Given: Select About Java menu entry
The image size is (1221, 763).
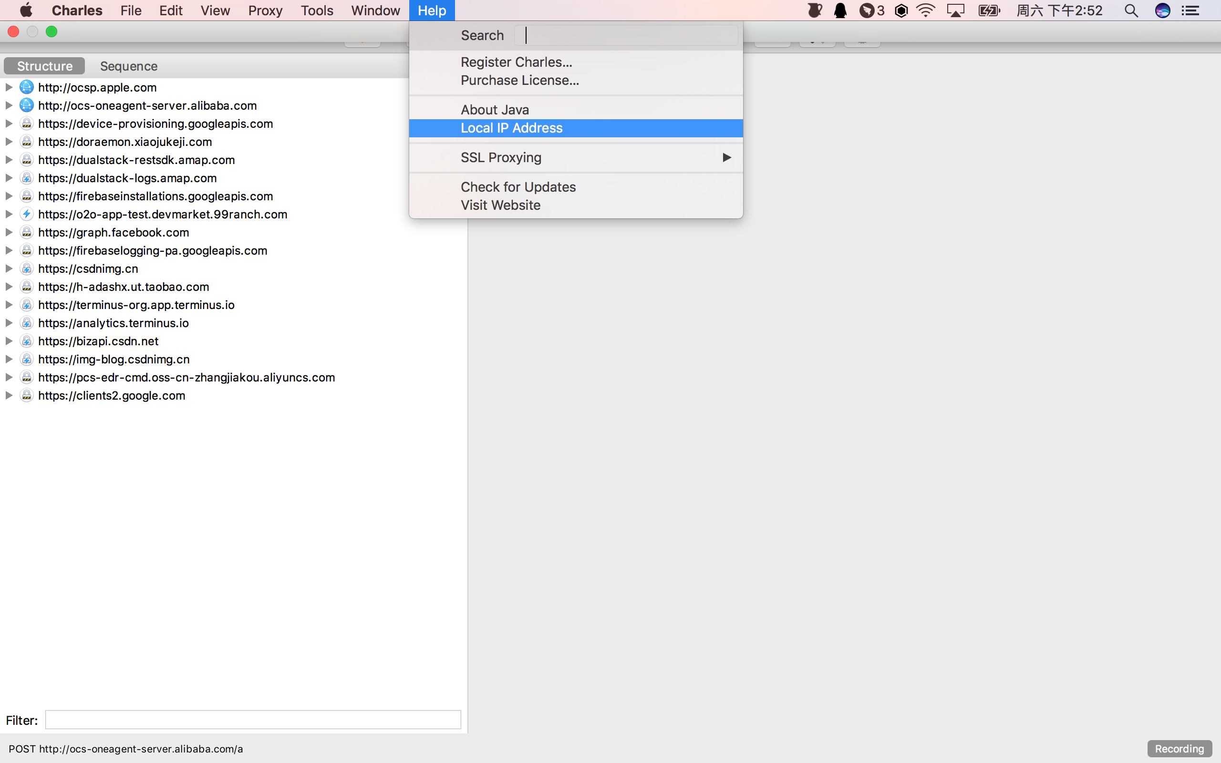Looking at the screenshot, I should (576, 110).
